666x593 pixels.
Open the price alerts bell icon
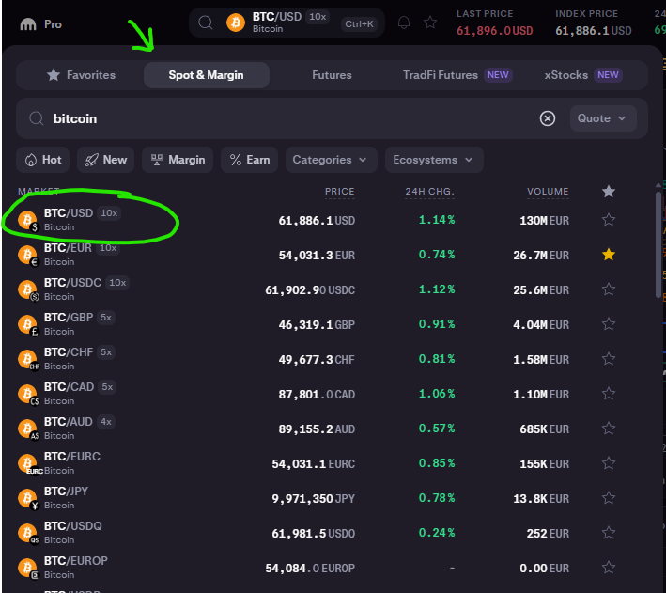404,23
